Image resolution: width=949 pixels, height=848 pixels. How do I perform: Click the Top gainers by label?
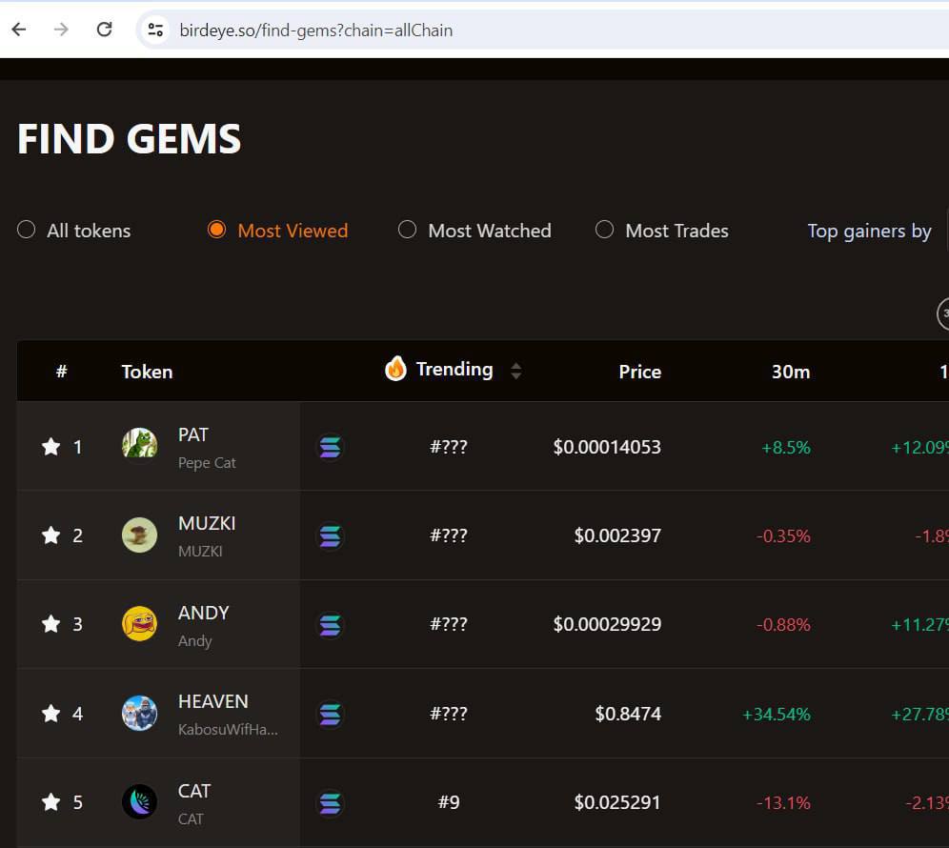click(x=869, y=231)
